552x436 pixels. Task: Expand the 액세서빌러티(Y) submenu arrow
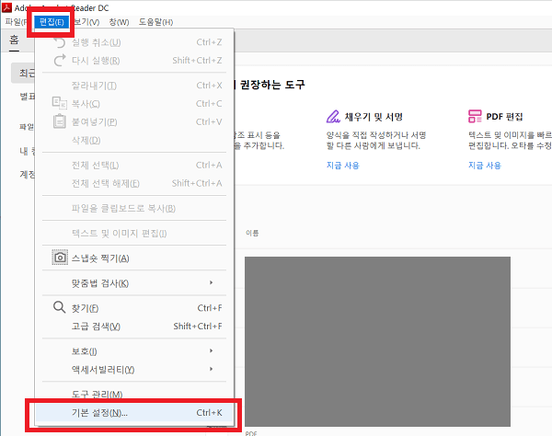212,369
